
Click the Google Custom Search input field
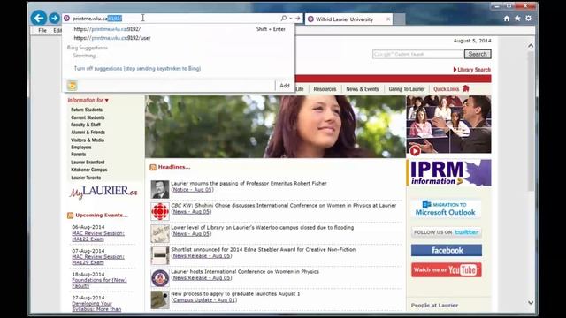(417, 54)
